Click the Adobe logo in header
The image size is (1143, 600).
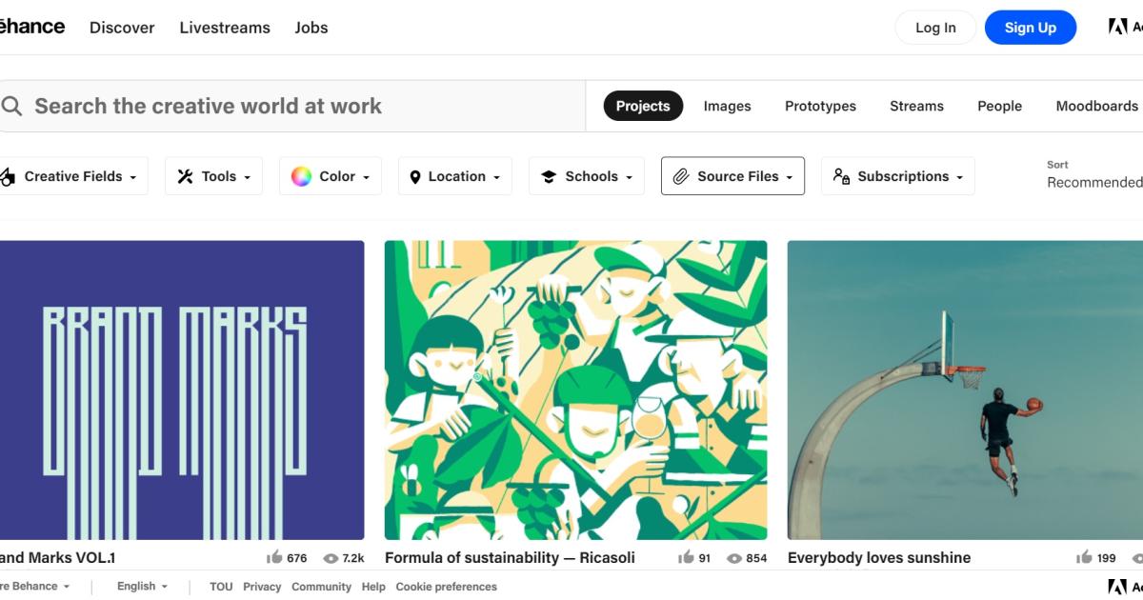pos(1118,27)
